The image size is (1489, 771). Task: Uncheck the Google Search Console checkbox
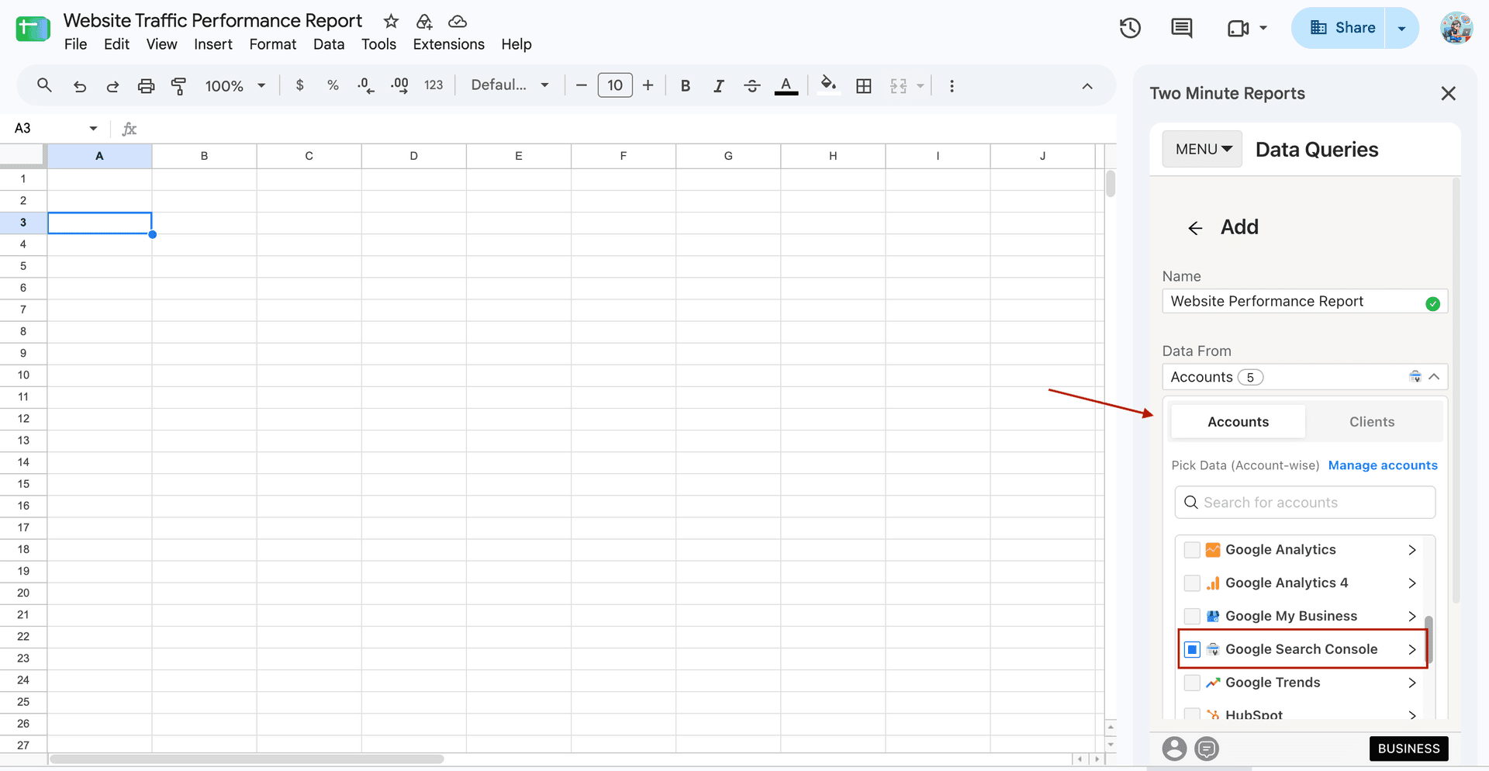pyautogui.click(x=1192, y=650)
